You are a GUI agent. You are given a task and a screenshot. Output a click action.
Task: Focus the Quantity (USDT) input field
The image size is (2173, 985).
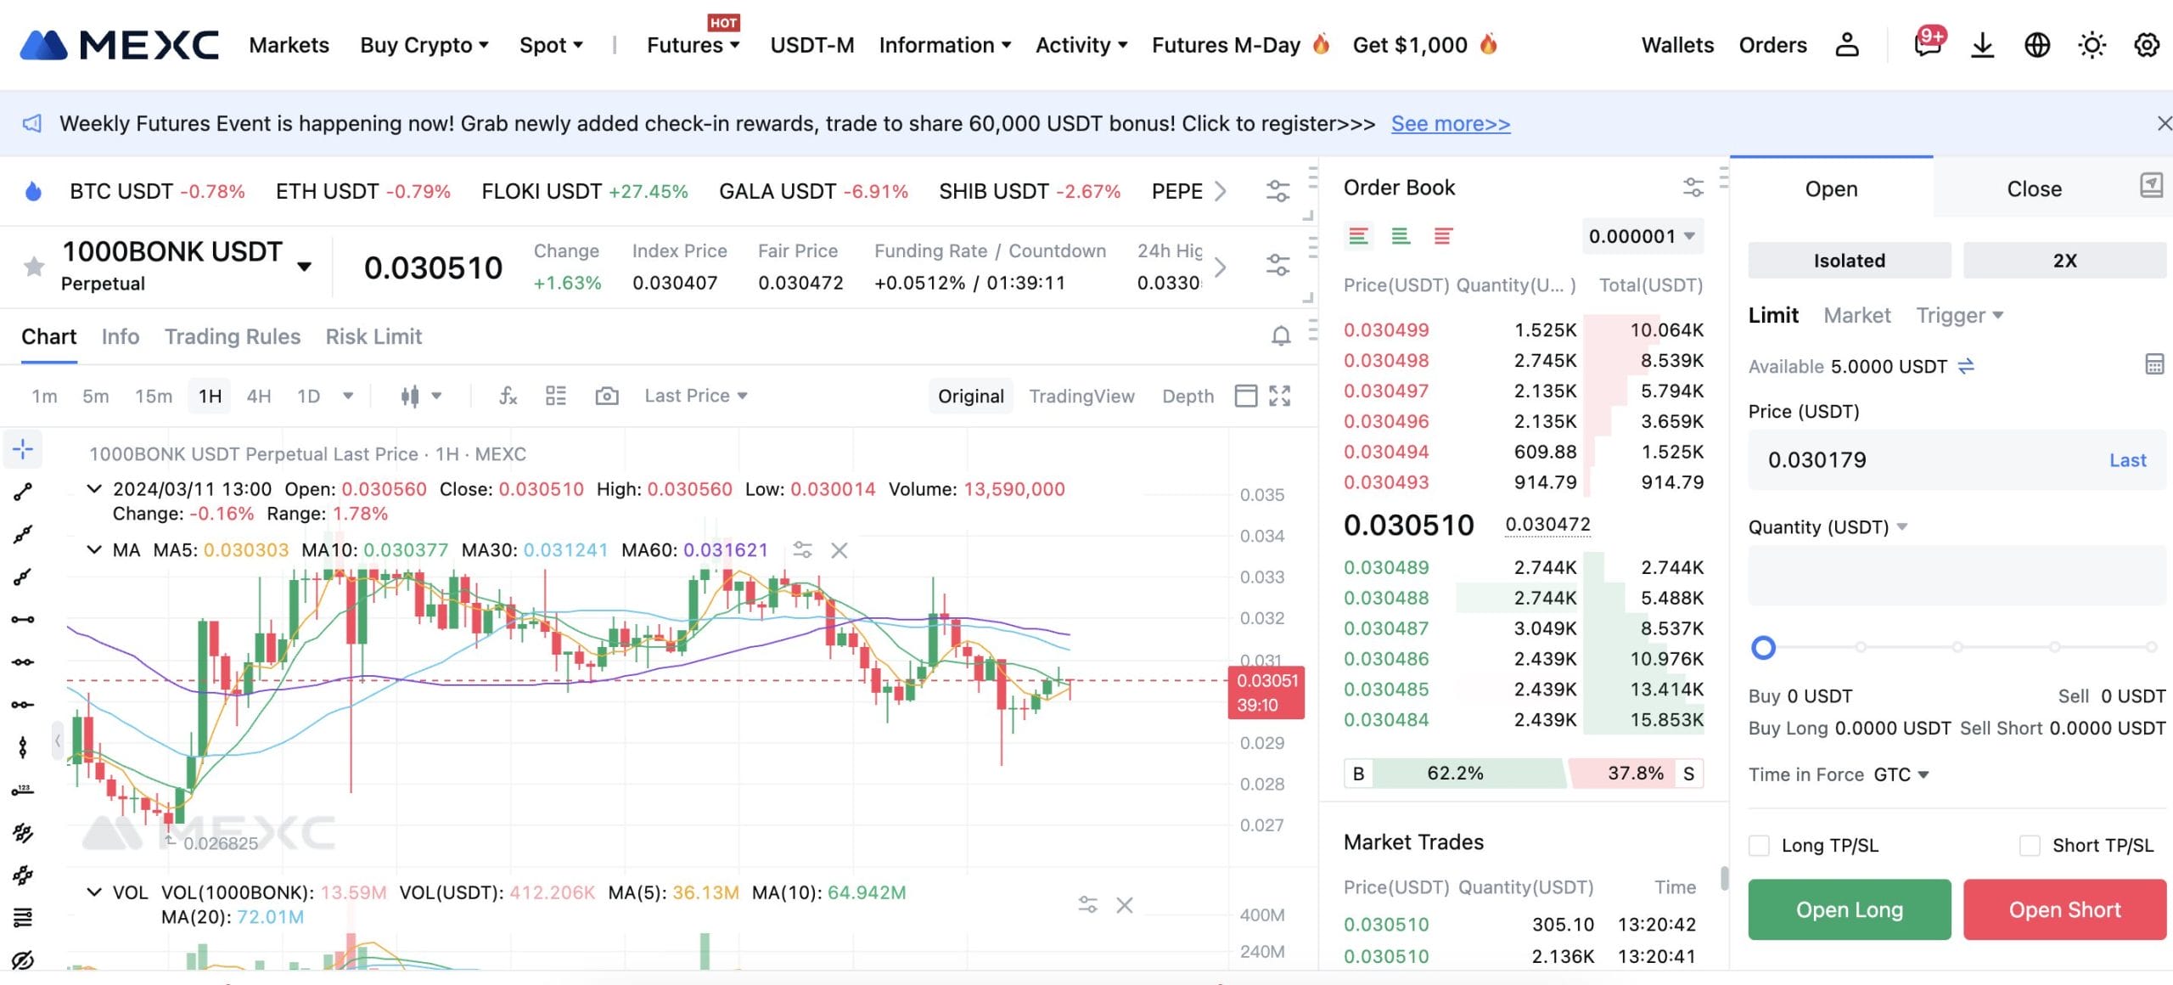(1957, 575)
